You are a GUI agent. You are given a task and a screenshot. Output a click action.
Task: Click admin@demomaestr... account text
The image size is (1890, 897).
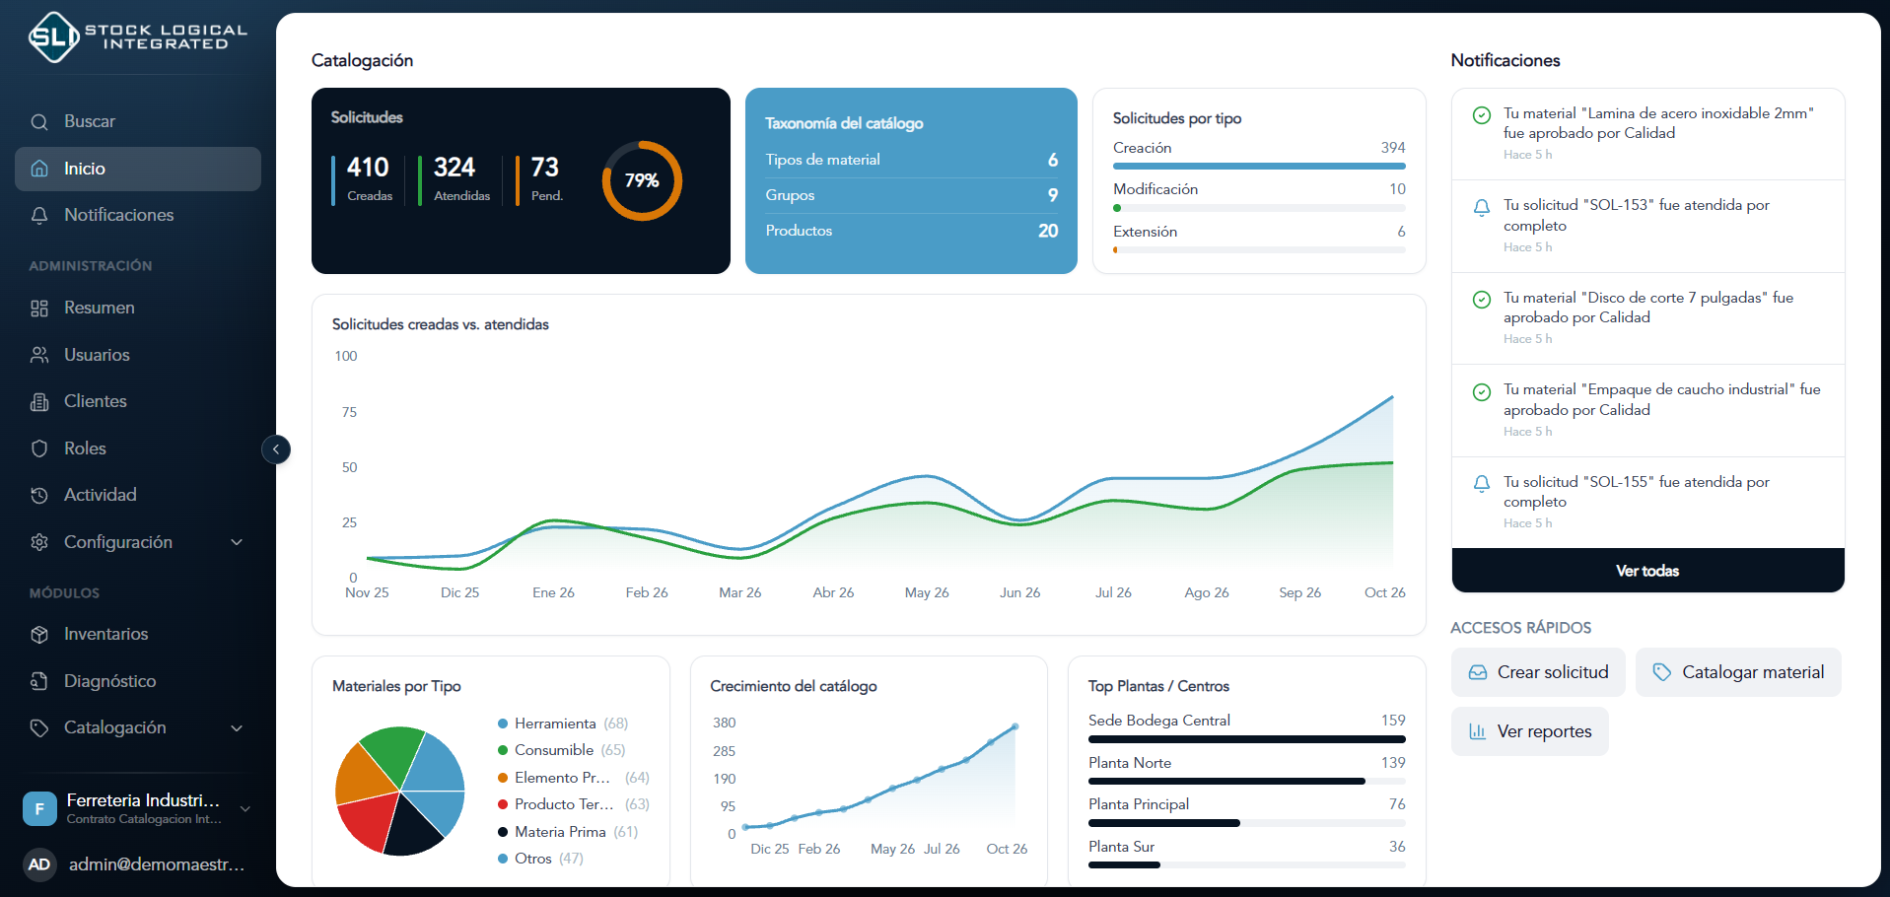(157, 864)
